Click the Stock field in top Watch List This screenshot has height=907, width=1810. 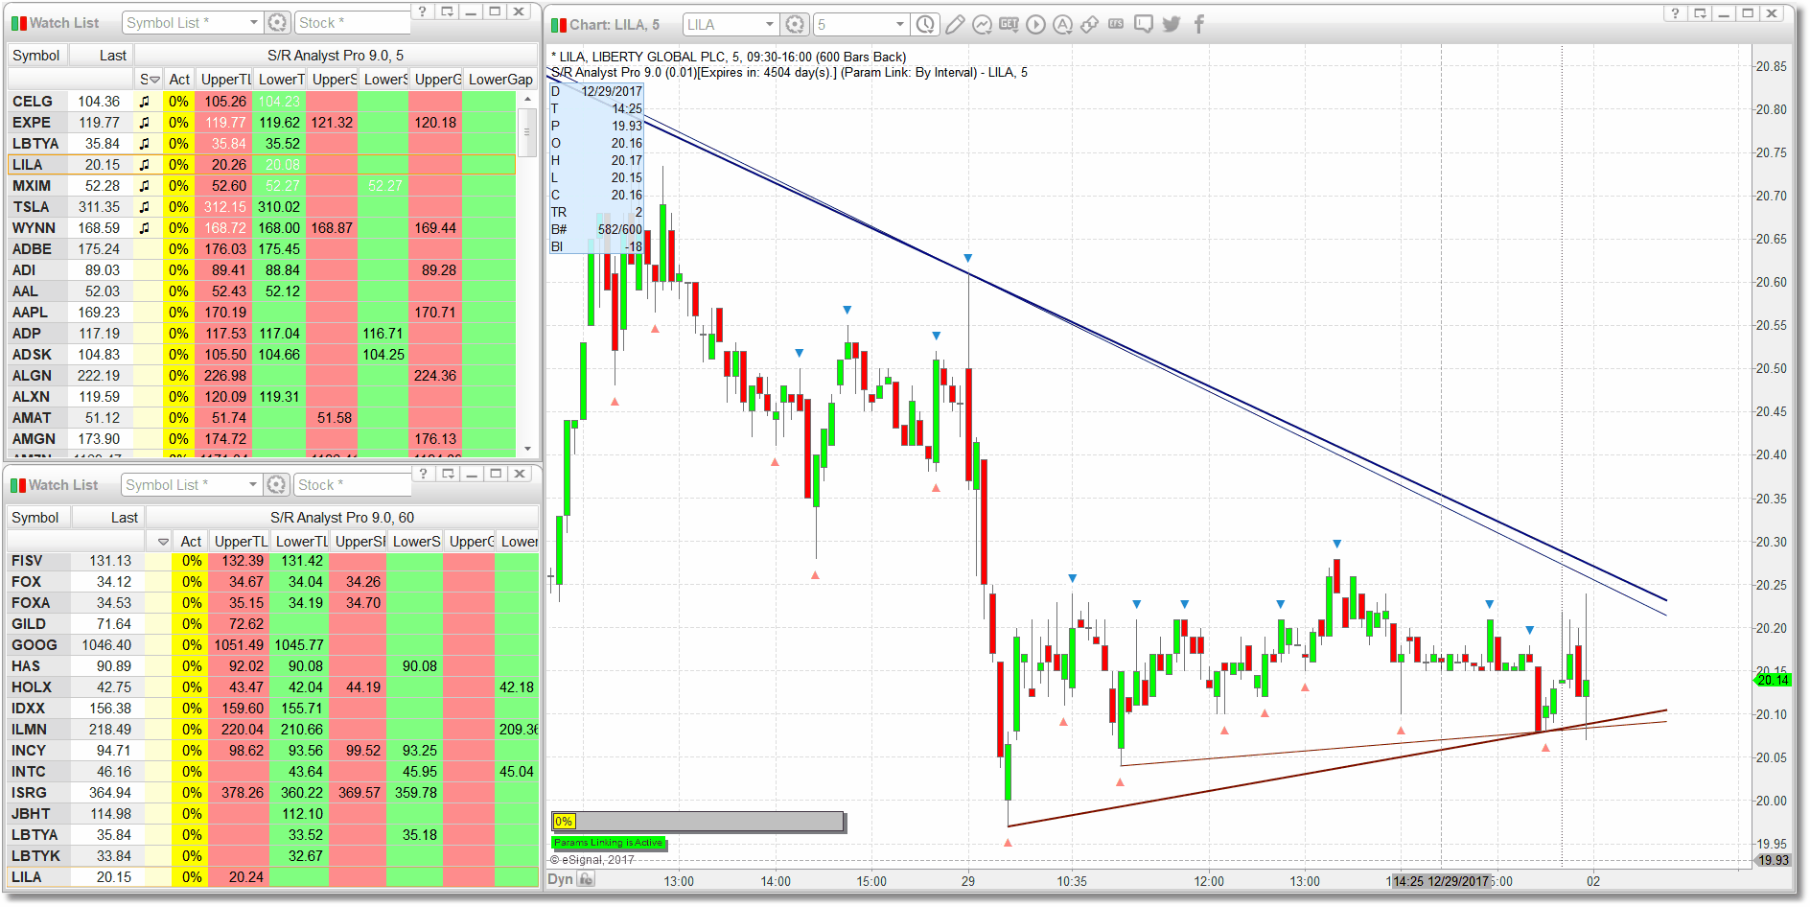pyautogui.click(x=353, y=22)
